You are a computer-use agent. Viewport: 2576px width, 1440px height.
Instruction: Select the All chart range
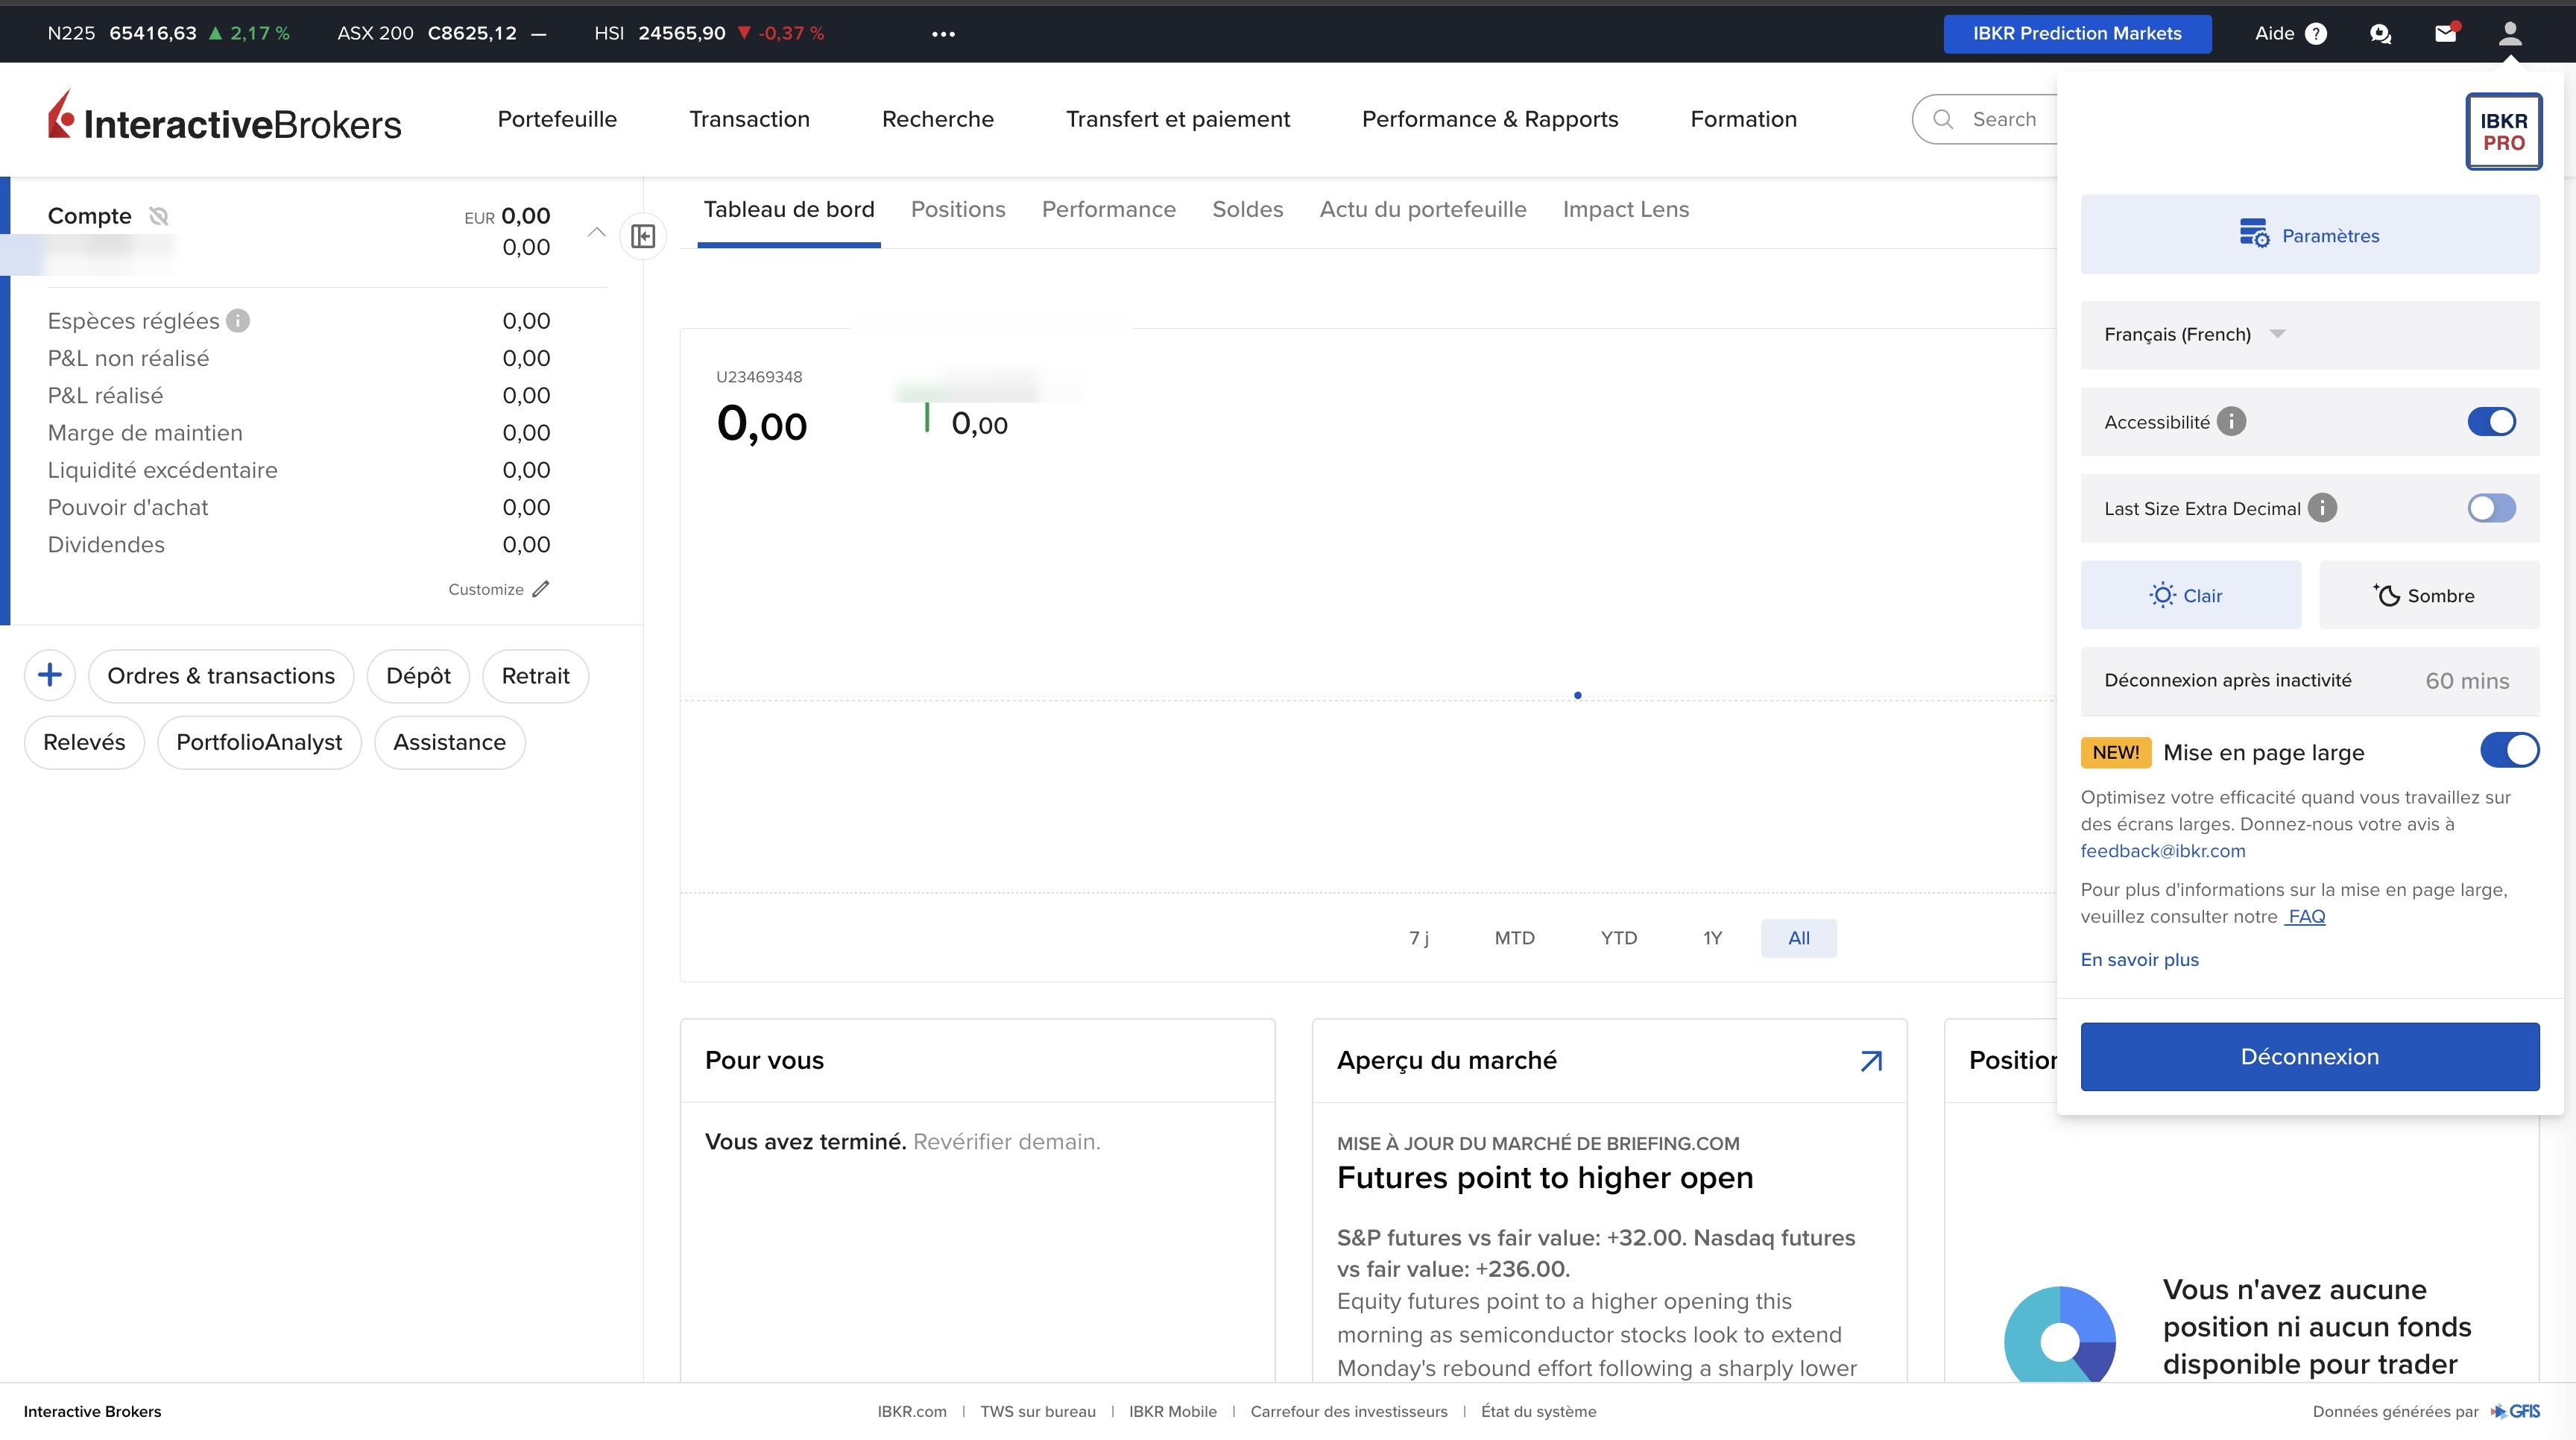tap(1798, 938)
